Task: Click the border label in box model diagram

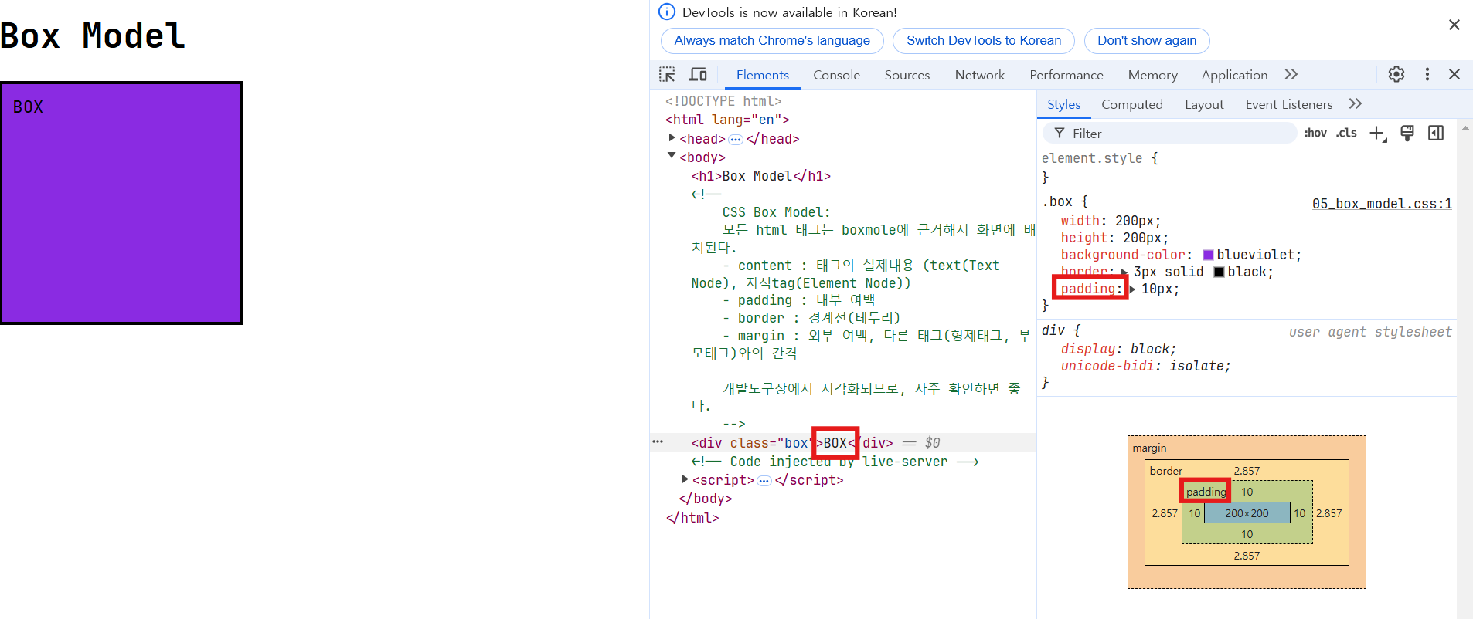Action: coord(1165,470)
